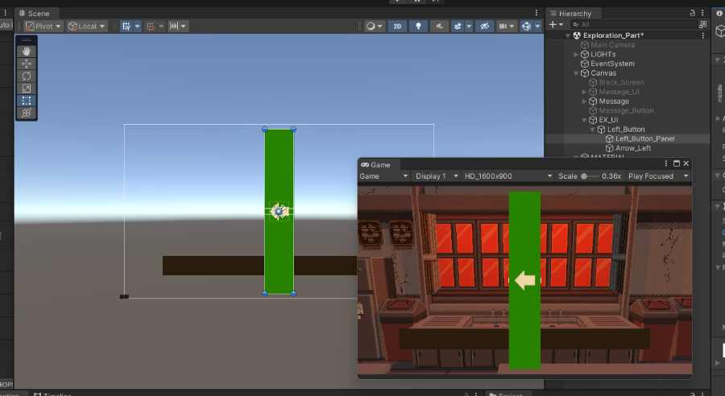Image resolution: width=725 pixels, height=396 pixels.
Task: Open the HD_1600x900 resolution dropdown
Action: (507, 176)
